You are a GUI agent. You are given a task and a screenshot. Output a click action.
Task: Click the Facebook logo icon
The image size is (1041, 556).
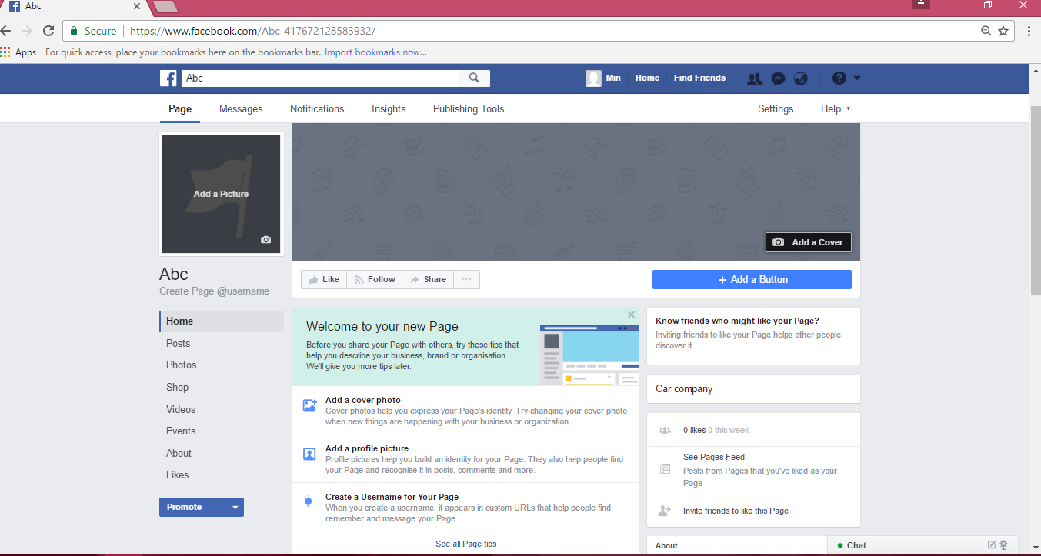(168, 78)
